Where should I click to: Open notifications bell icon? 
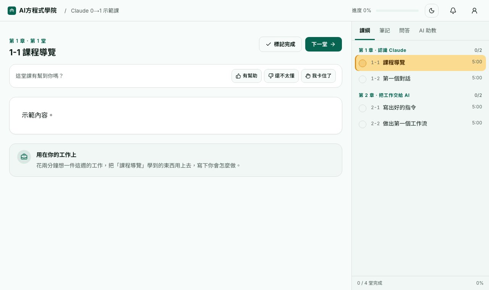pos(453,11)
